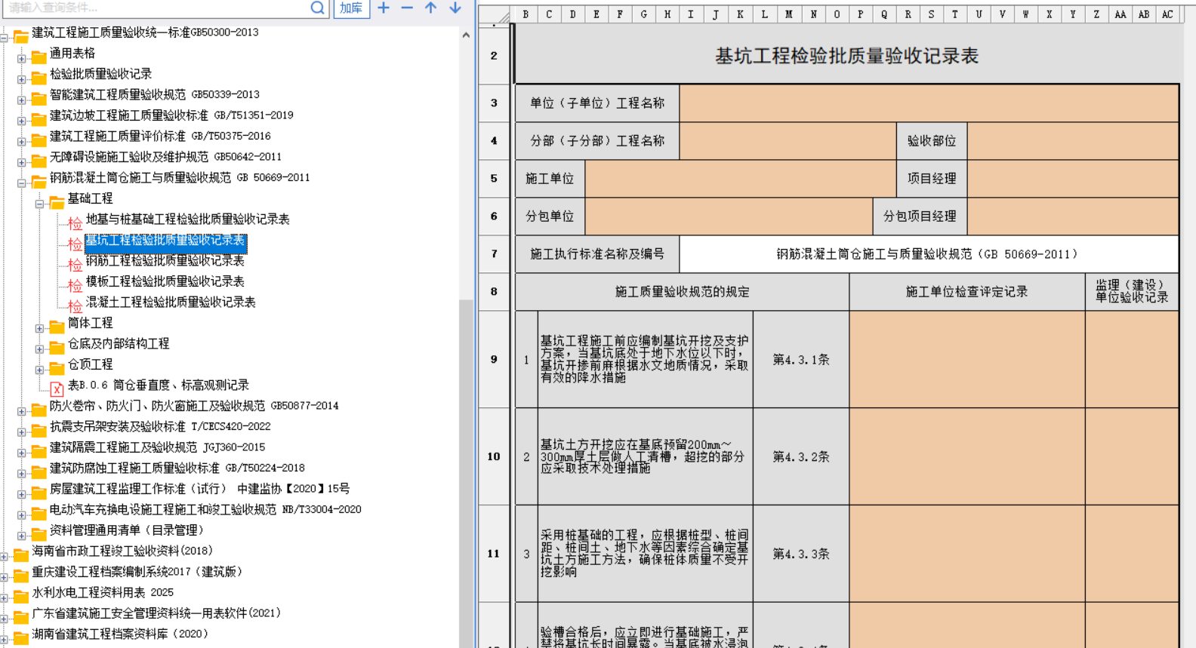The height and width of the screenshot is (648, 1196).
Task: Type in the search query input field
Action: [151, 8]
